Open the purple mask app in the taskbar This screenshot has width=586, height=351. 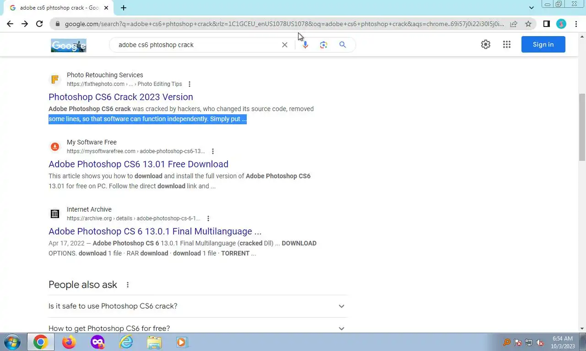point(98,342)
